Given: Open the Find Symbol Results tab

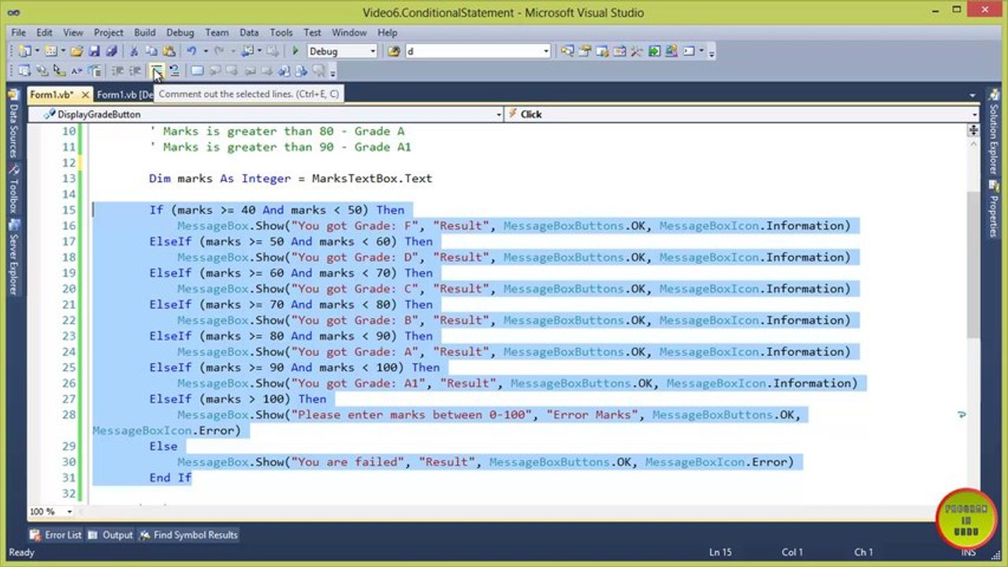Looking at the screenshot, I should [188, 535].
